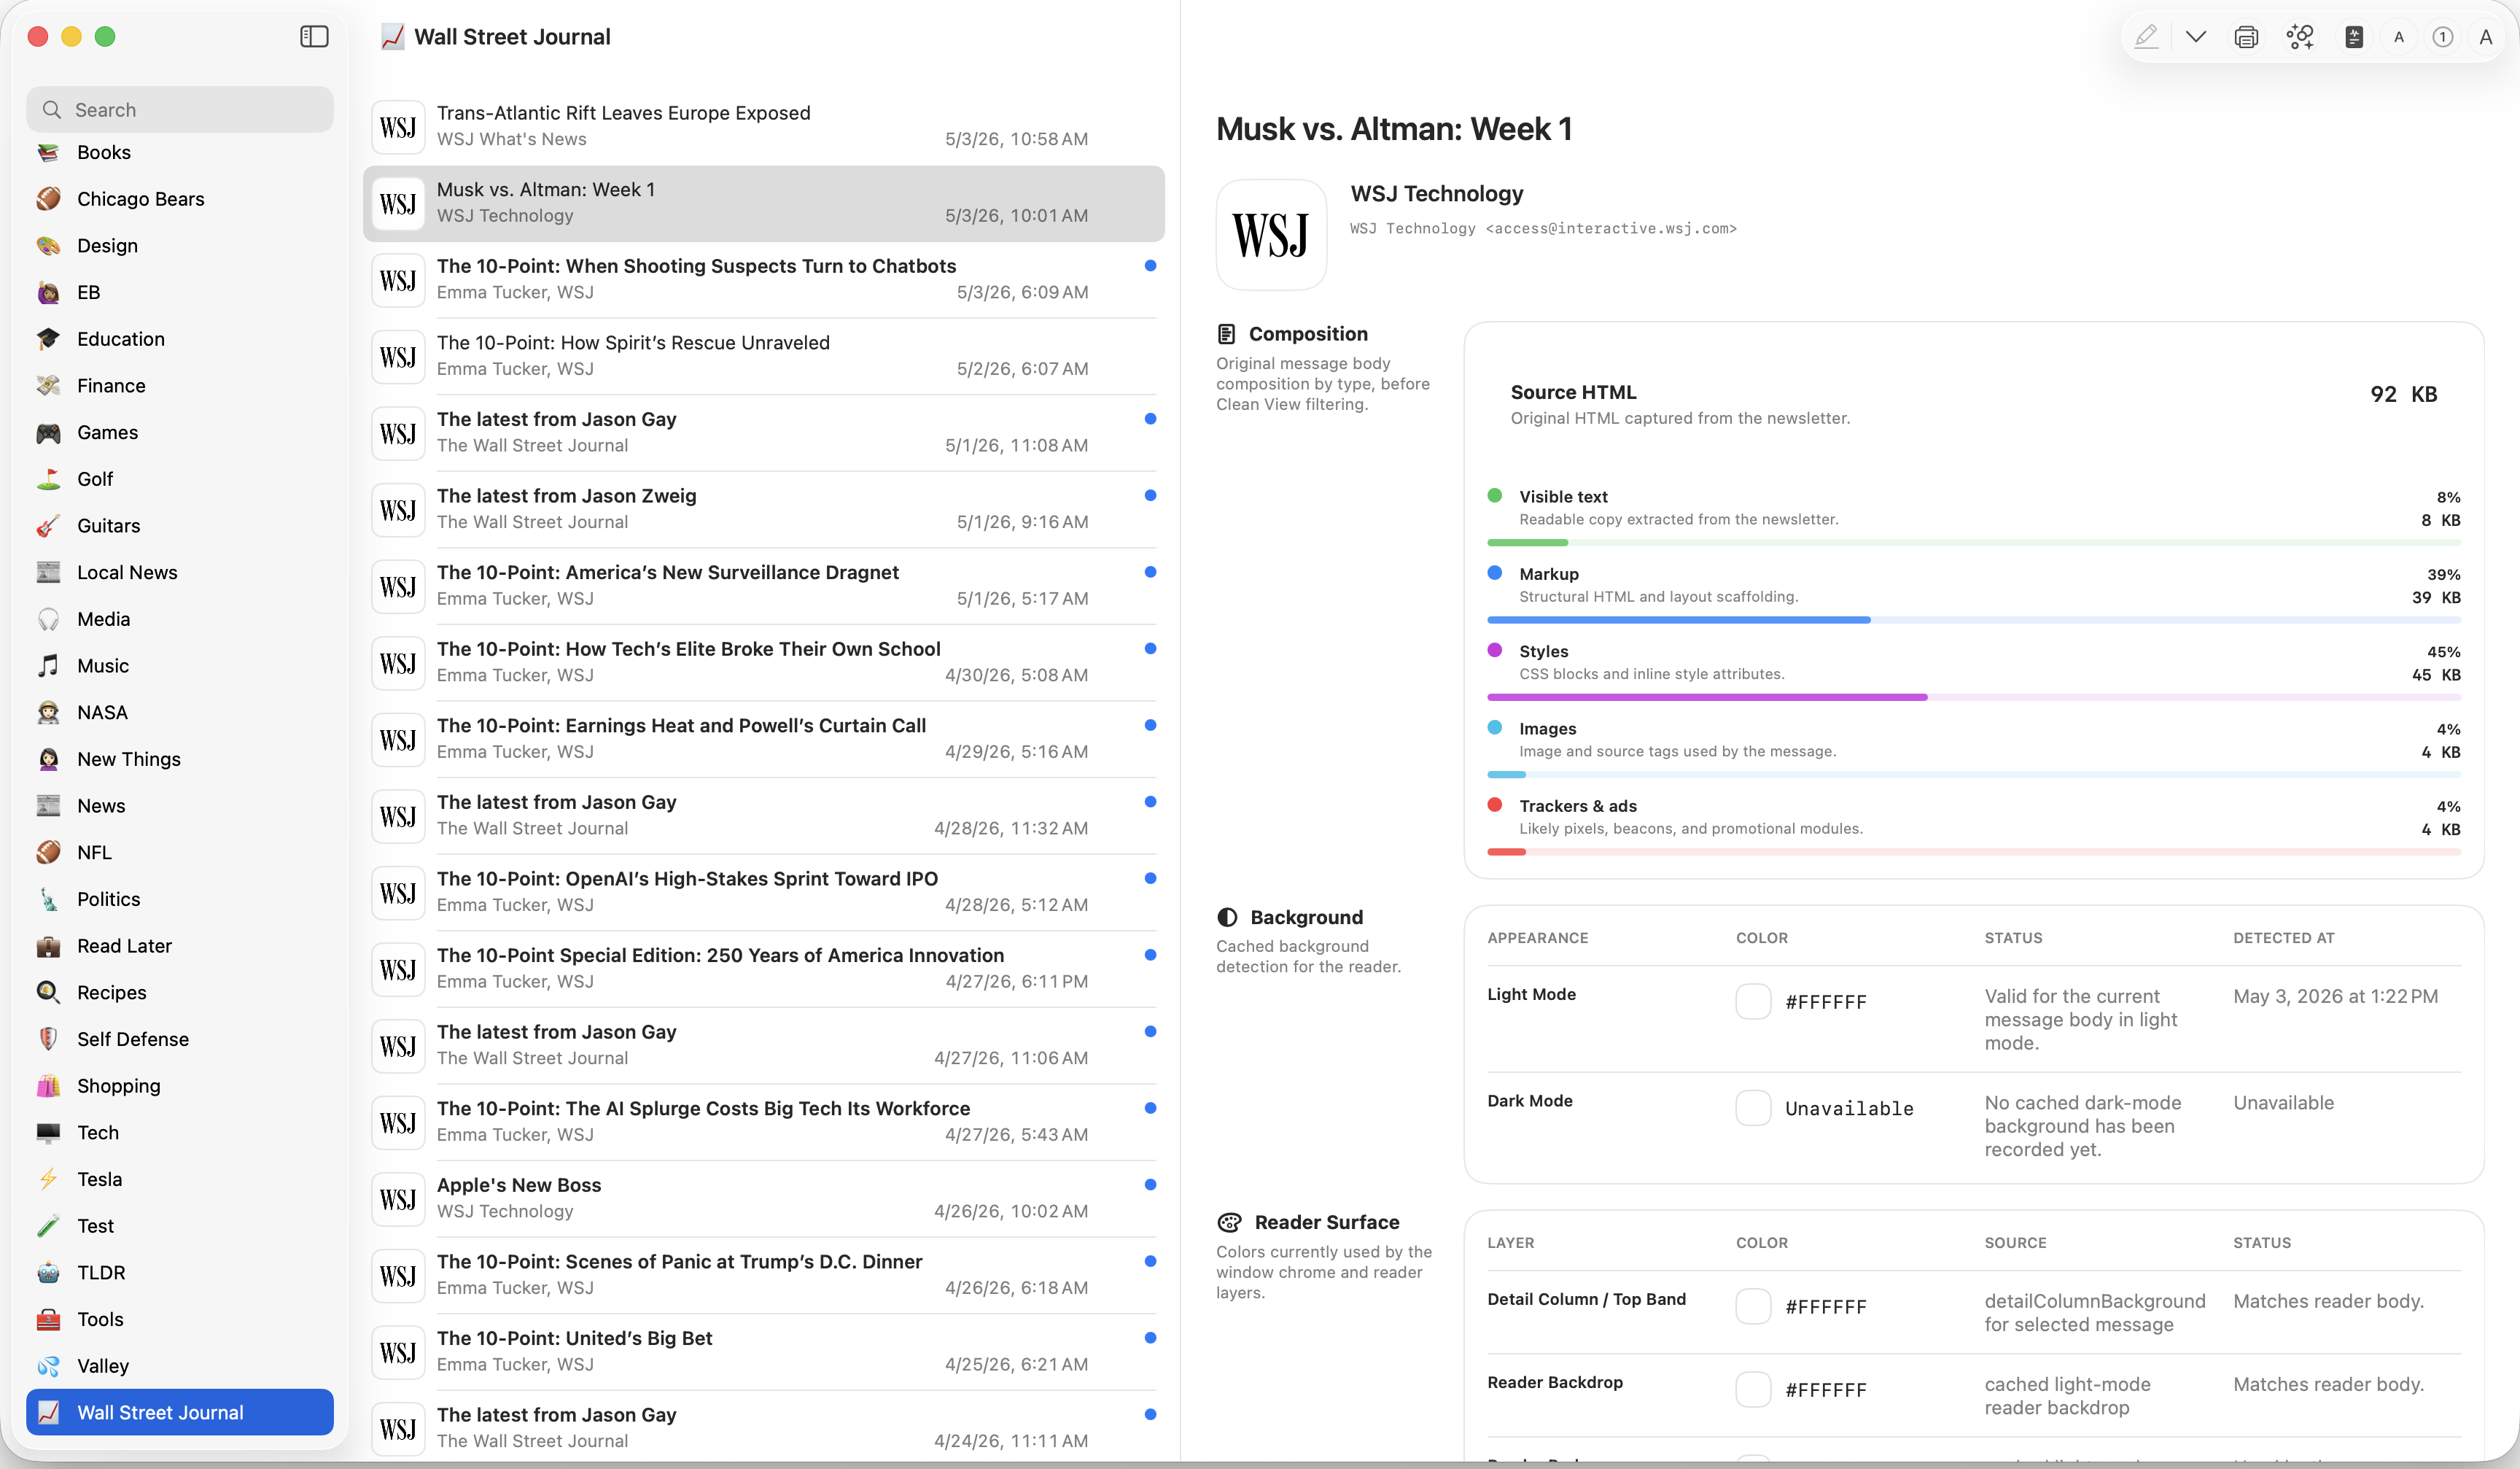
Task: Click the Tesla lightning bolt icon
Action: pyautogui.click(x=48, y=1179)
